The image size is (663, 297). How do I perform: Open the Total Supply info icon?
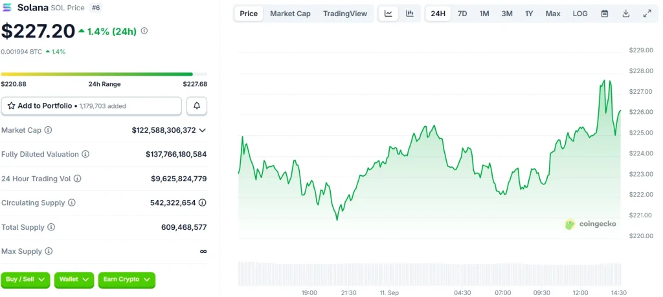(51, 227)
